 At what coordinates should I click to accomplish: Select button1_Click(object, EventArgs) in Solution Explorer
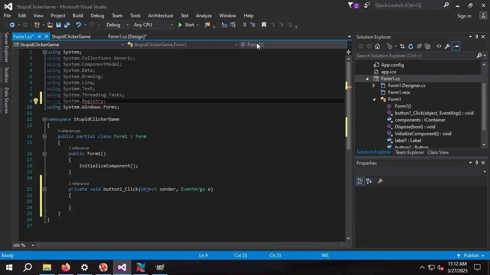click(x=434, y=113)
